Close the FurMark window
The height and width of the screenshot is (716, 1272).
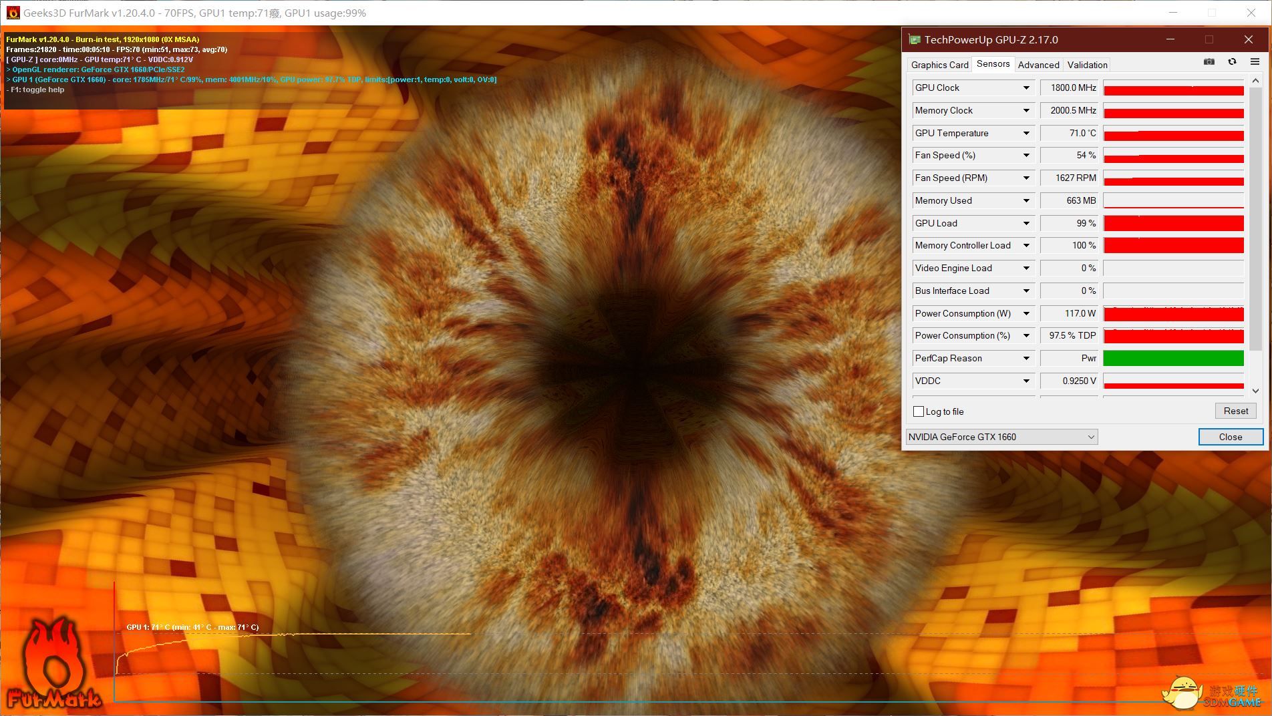point(1251,13)
